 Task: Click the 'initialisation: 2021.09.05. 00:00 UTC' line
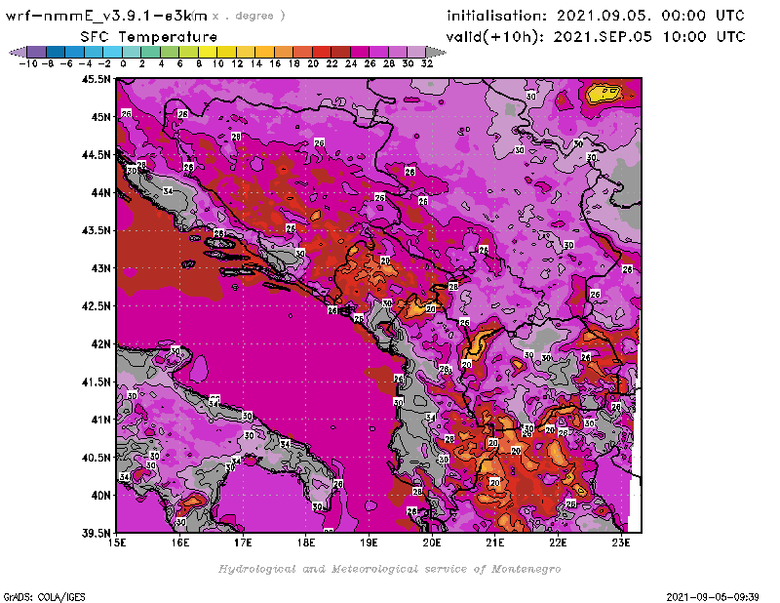coord(596,16)
